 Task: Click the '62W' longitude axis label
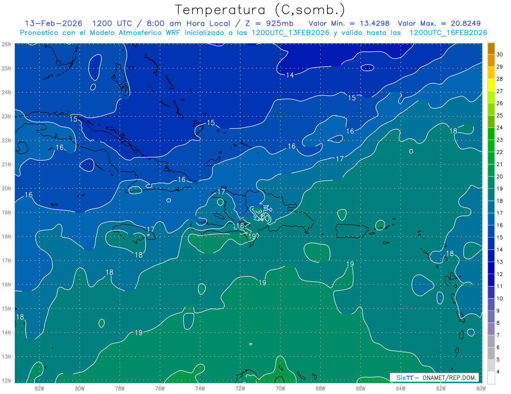click(x=441, y=388)
